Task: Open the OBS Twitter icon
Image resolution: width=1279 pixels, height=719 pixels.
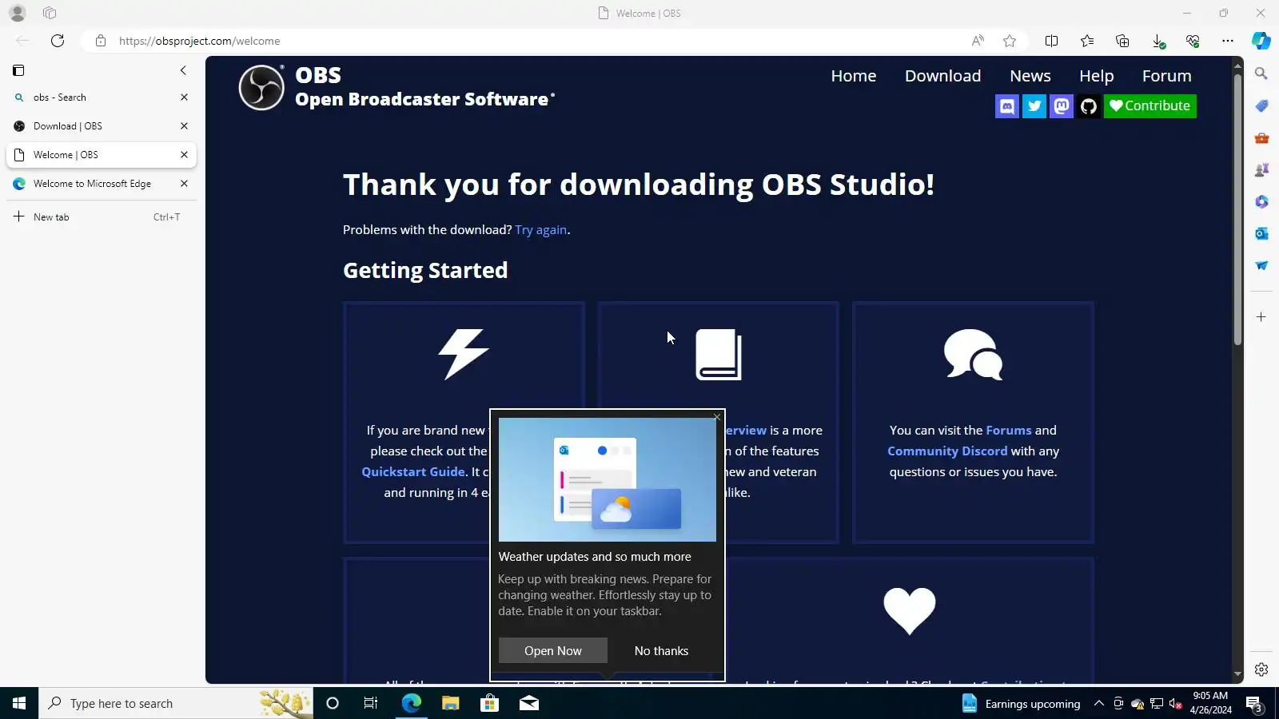Action: pyautogui.click(x=1034, y=106)
